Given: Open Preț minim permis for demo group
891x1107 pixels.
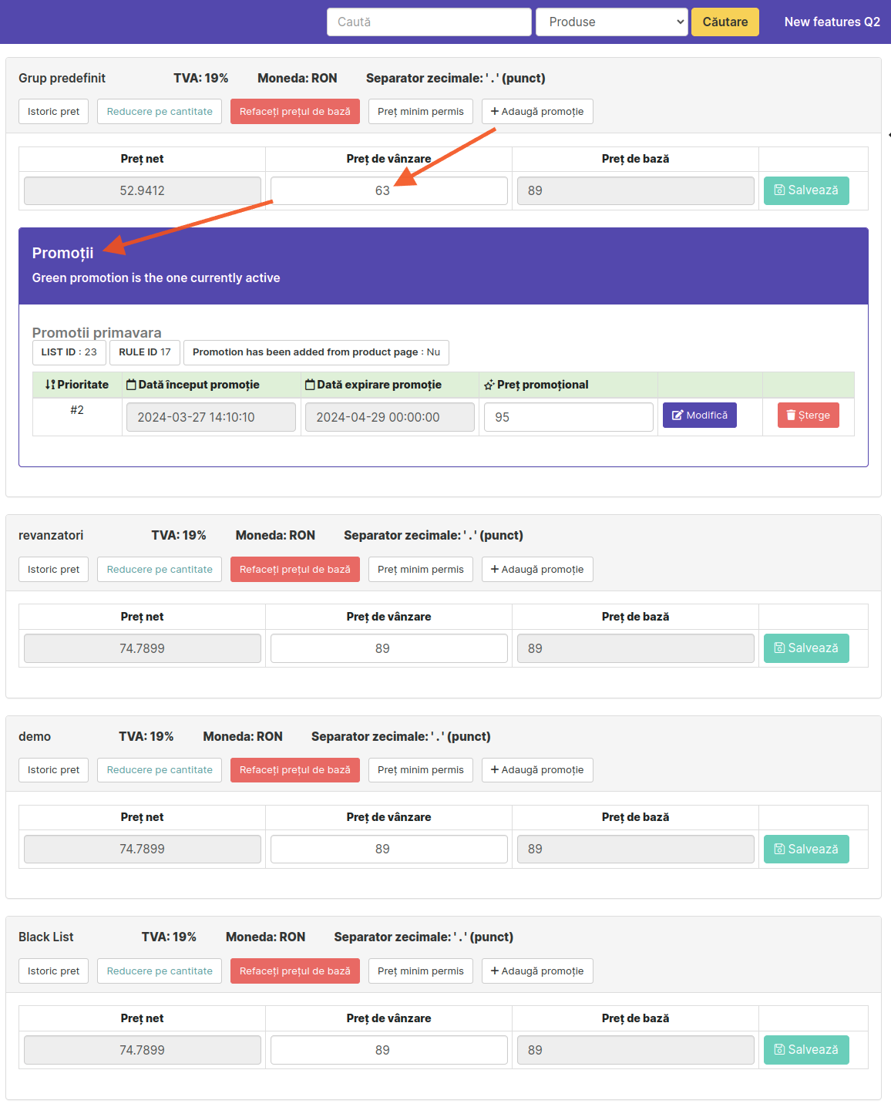Looking at the screenshot, I should click(x=421, y=770).
